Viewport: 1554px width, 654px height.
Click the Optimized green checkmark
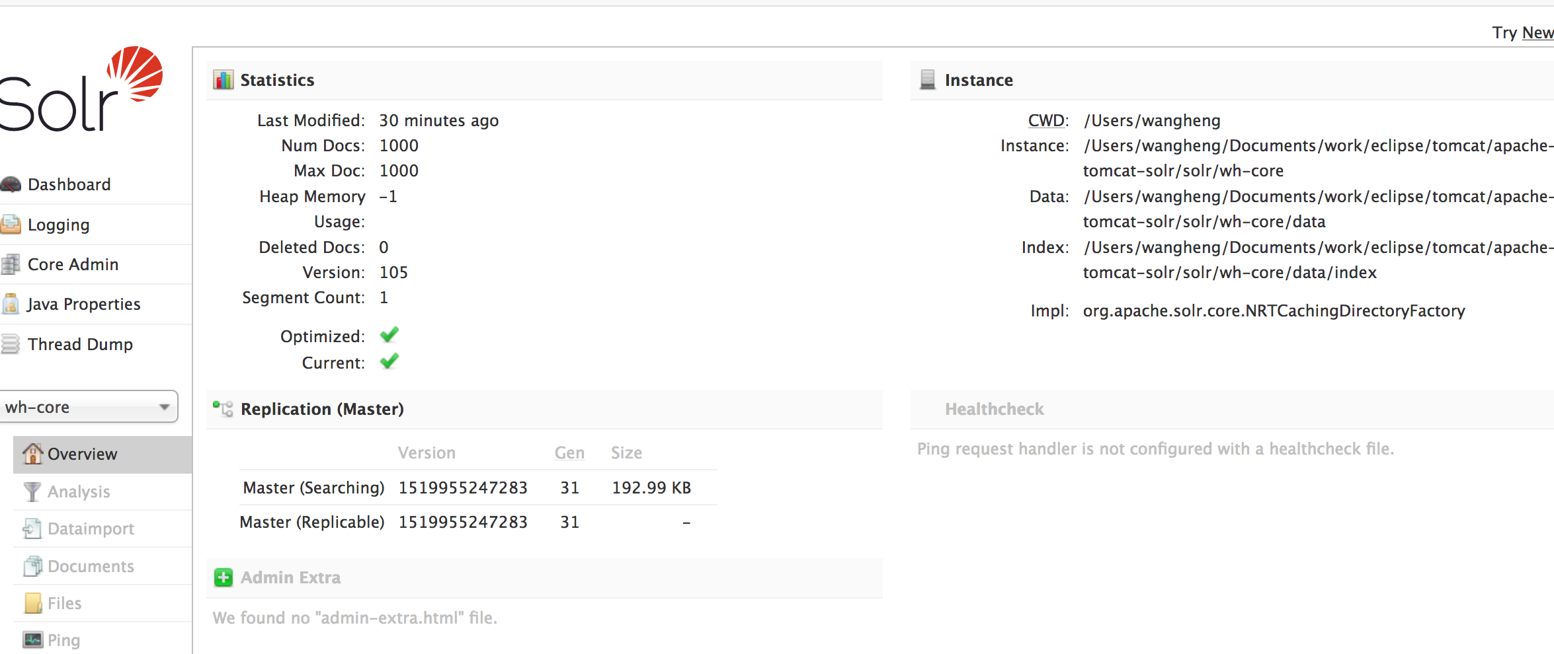pos(389,335)
